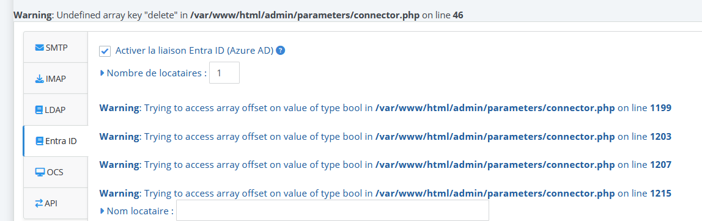702x221 pixels.
Task: Click the IMAP download-tray icon
Action: tap(39, 79)
